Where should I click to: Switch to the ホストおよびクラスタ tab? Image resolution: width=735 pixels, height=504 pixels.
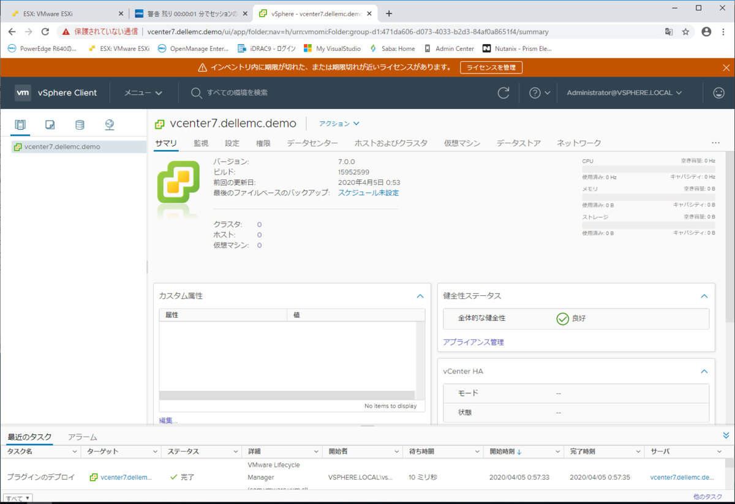(x=391, y=143)
